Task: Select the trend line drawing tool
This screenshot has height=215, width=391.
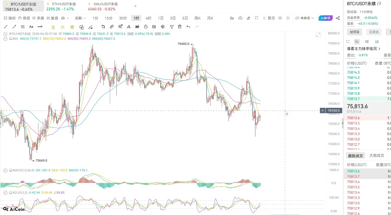Action: click(x=6, y=27)
